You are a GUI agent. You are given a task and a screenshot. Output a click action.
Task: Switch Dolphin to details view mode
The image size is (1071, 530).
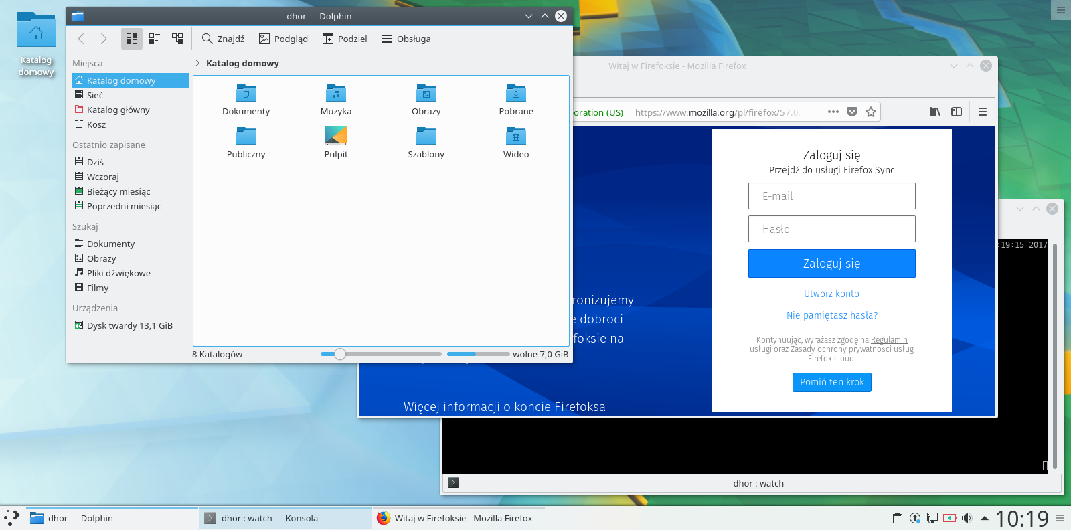tap(177, 39)
